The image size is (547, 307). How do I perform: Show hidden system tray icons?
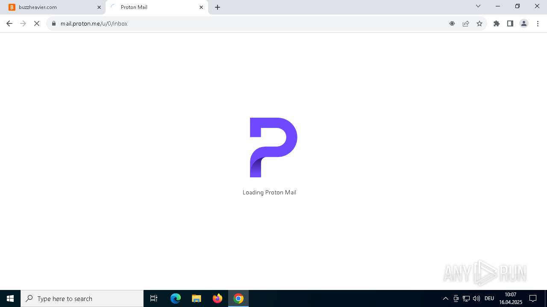(x=446, y=298)
